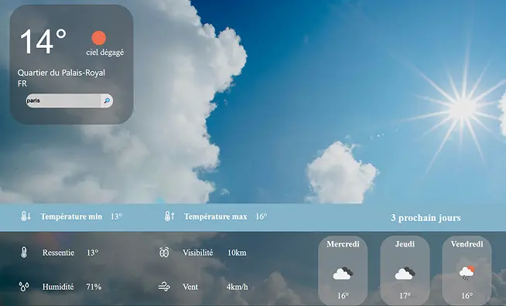
Task: Click the minimum temperature thermometer icon
Action: pos(26,216)
